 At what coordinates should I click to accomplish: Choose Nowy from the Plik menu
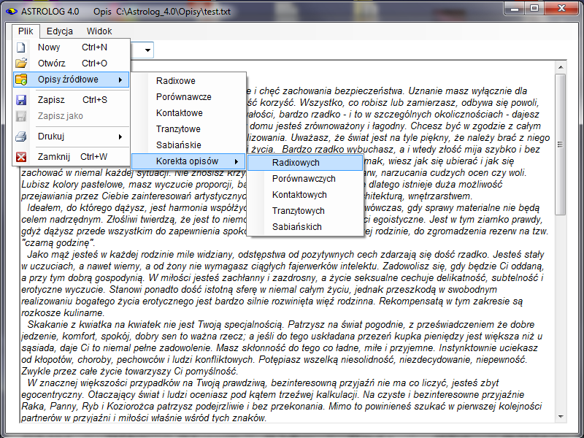(72, 47)
